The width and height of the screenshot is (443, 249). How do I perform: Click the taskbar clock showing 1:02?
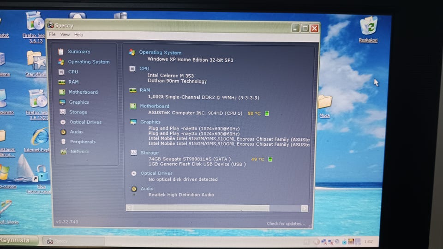368,242
